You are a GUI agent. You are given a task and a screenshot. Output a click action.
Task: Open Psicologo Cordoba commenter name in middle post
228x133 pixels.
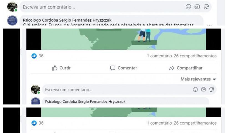(x=85, y=102)
